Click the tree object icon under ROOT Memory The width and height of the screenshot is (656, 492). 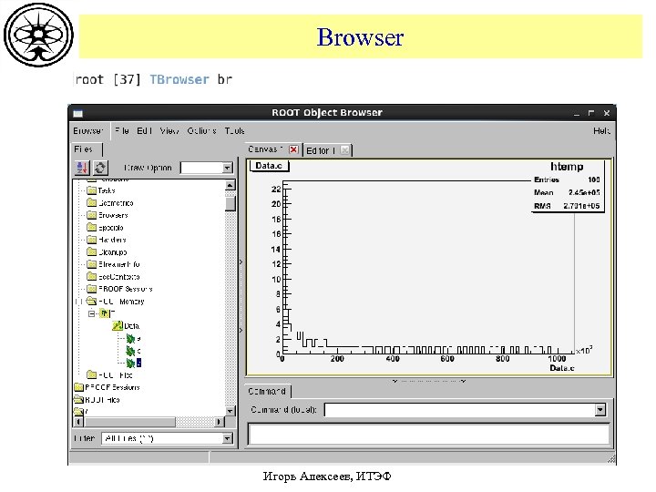click(104, 313)
